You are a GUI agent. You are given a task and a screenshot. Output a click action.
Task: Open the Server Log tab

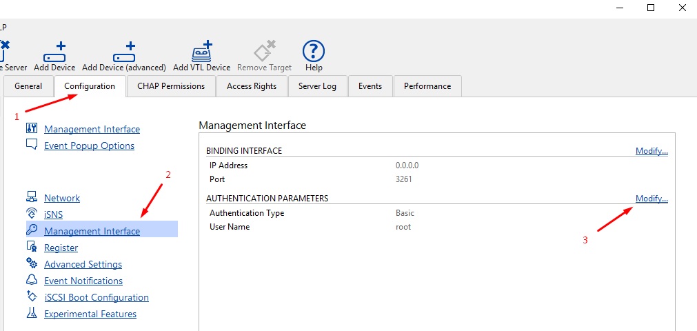317,86
